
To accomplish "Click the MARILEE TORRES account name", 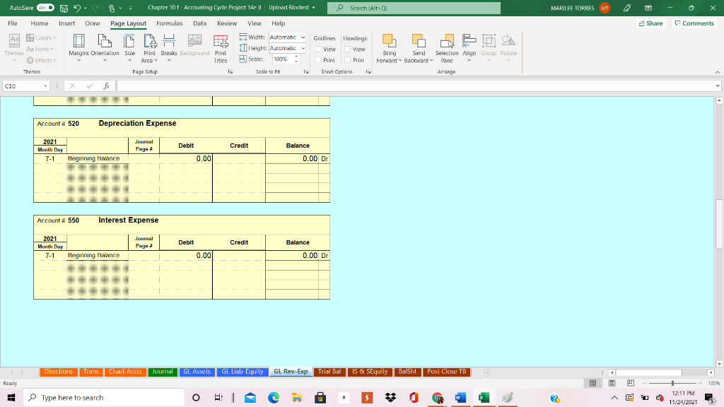I will (x=572, y=8).
